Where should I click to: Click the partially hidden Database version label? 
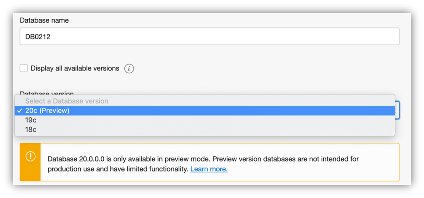pyautogui.click(x=47, y=93)
